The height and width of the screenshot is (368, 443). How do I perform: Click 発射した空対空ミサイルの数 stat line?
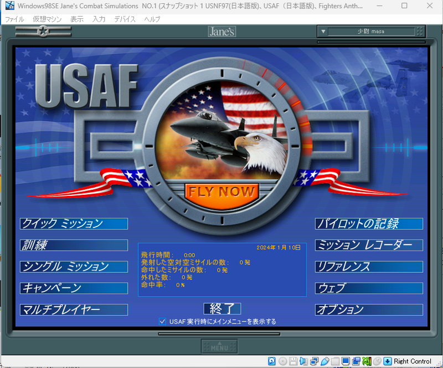point(195,262)
